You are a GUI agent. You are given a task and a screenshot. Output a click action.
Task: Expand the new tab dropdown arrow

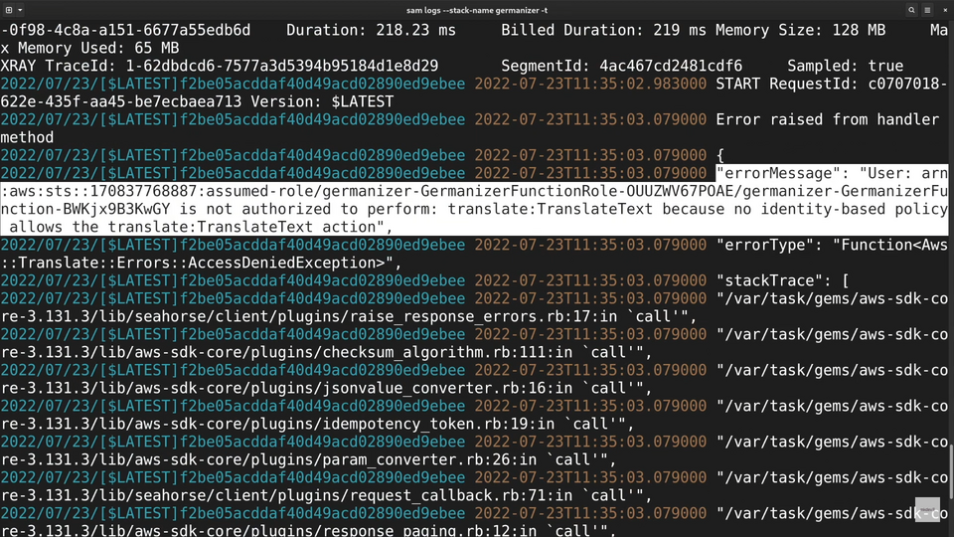(x=20, y=10)
